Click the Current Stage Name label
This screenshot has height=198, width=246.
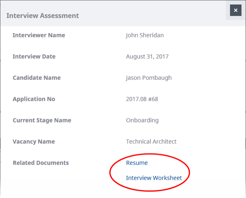point(42,121)
